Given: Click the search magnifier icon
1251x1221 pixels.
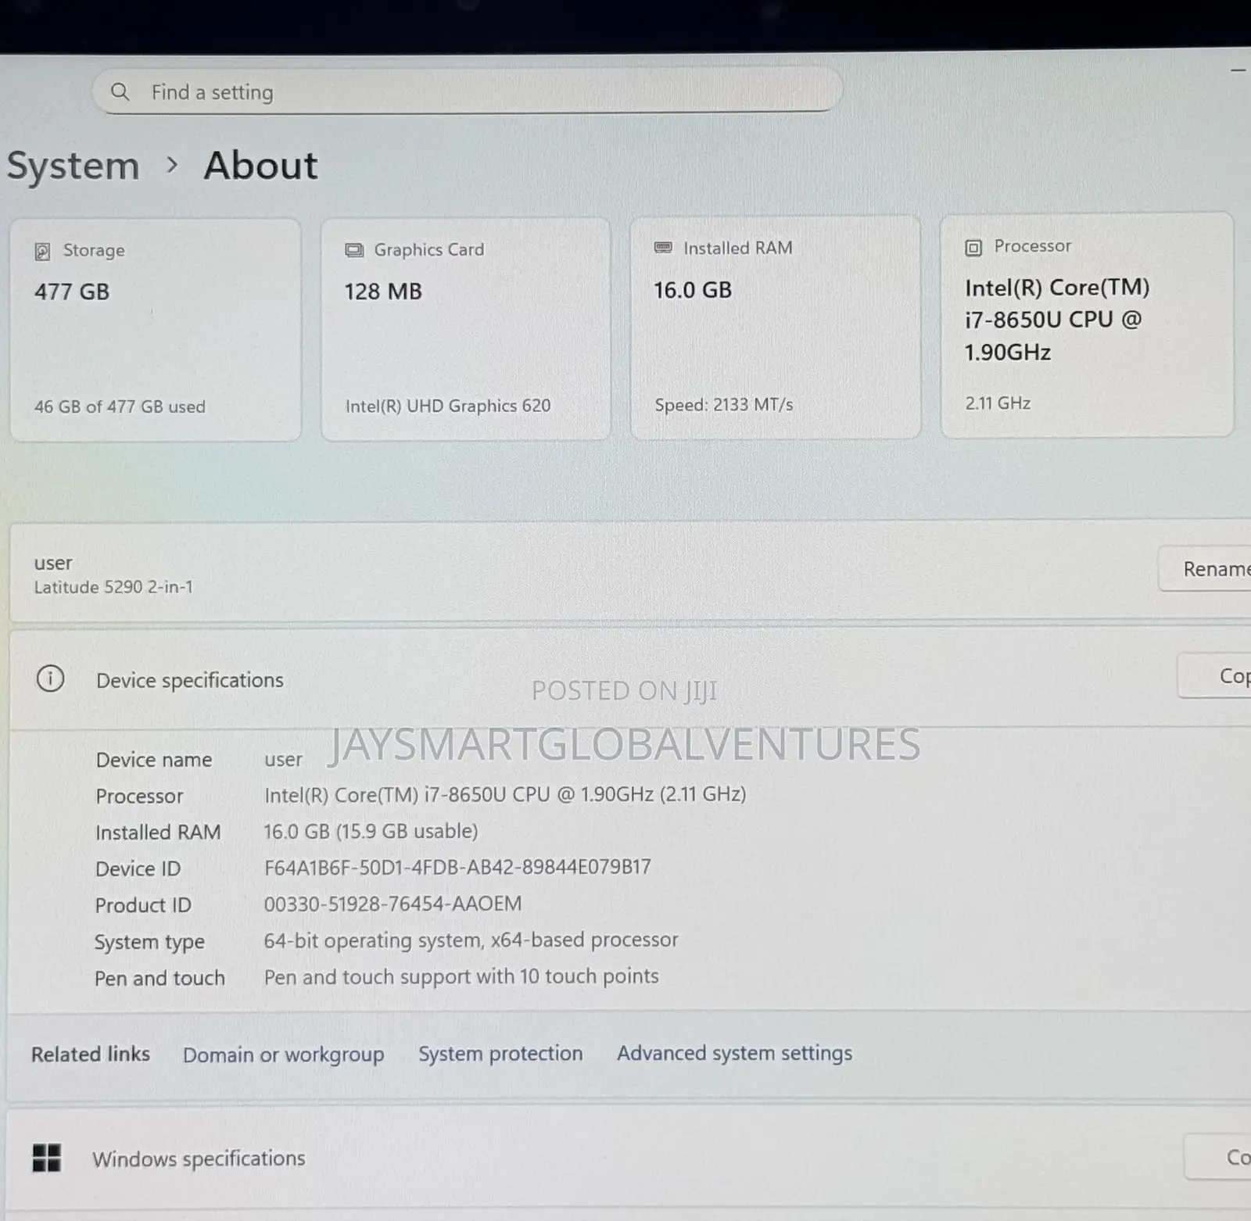Looking at the screenshot, I should click(x=120, y=92).
